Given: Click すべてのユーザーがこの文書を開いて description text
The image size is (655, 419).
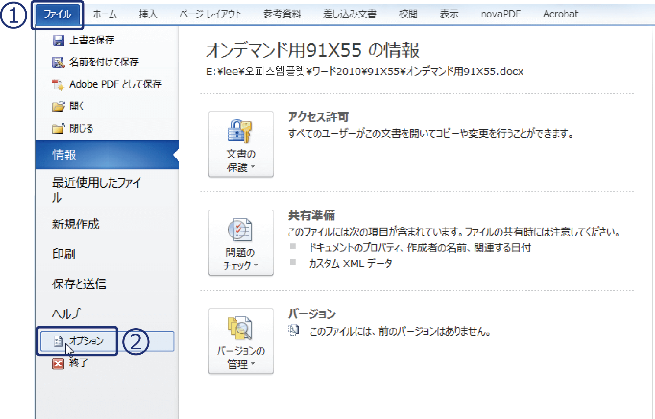Looking at the screenshot, I should coord(431,133).
